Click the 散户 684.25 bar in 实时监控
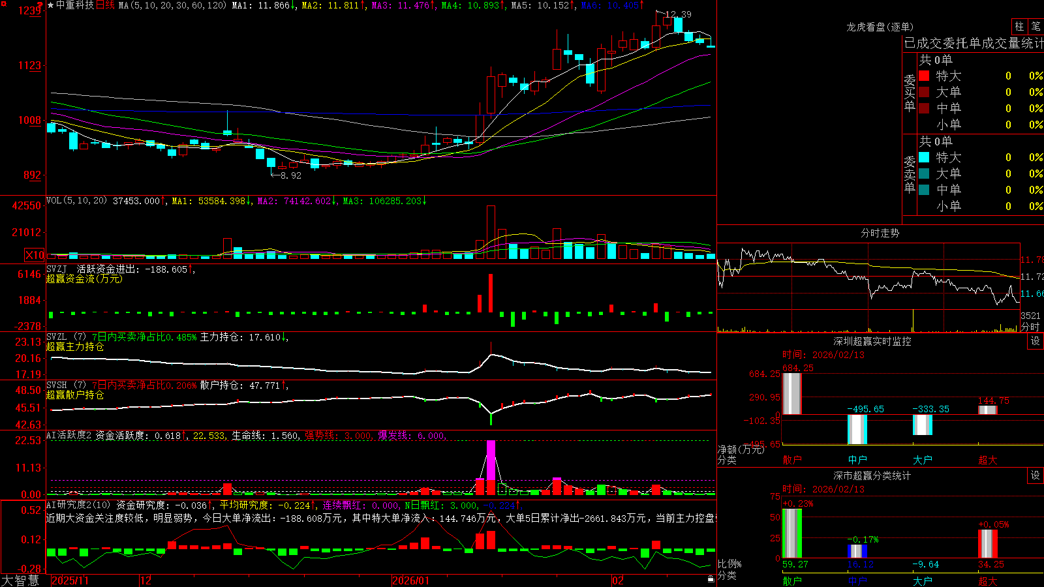1044x587 pixels. (792, 393)
